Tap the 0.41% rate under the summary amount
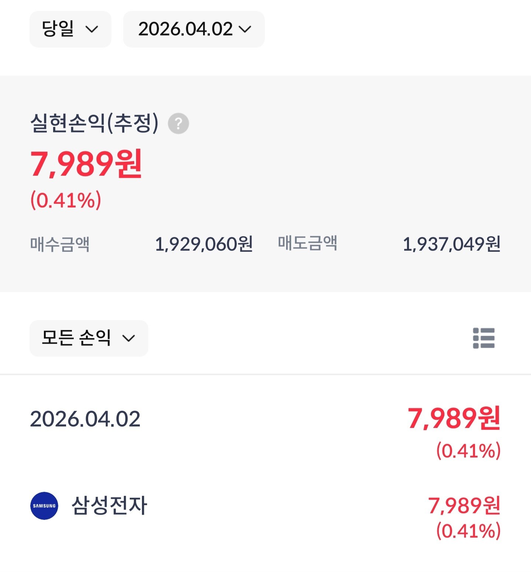Screen dimensions: 531x572 click(x=66, y=200)
